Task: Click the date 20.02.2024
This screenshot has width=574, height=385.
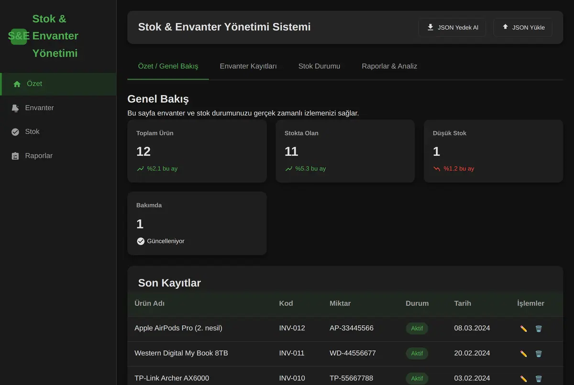Action: 472,353
